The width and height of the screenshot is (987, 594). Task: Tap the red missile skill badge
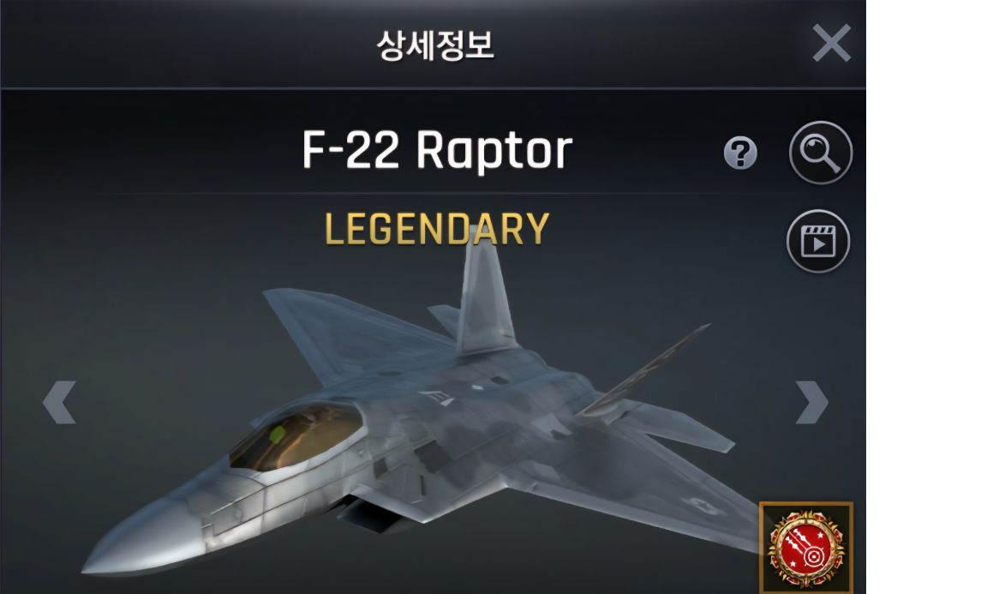[x=806, y=548]
